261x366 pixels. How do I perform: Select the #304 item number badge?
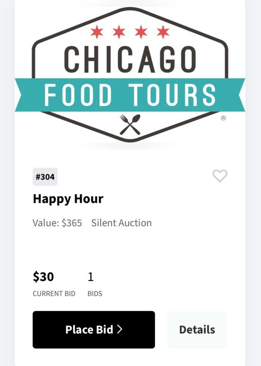click(x=45, y=177)
